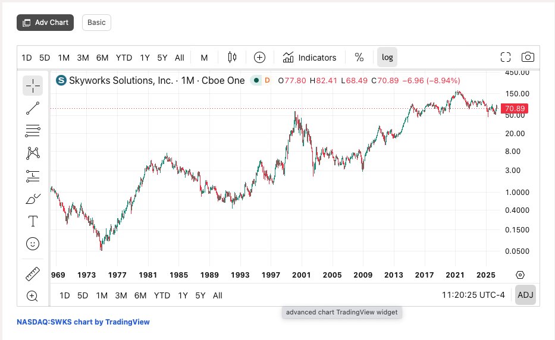Choose All in bottom range bar
This screenshot has width=555, height=340.
pyautogui.click(x=218, y=295)
